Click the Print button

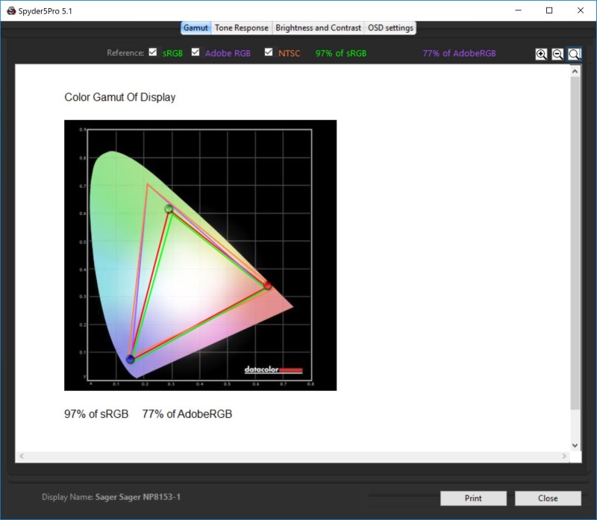click(x=473, y=498)
